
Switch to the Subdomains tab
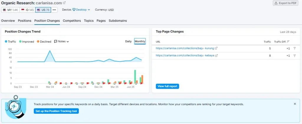(x=118, y=21)
